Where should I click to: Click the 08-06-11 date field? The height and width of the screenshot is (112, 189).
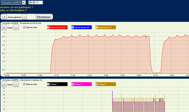click(x=35, y=3)
